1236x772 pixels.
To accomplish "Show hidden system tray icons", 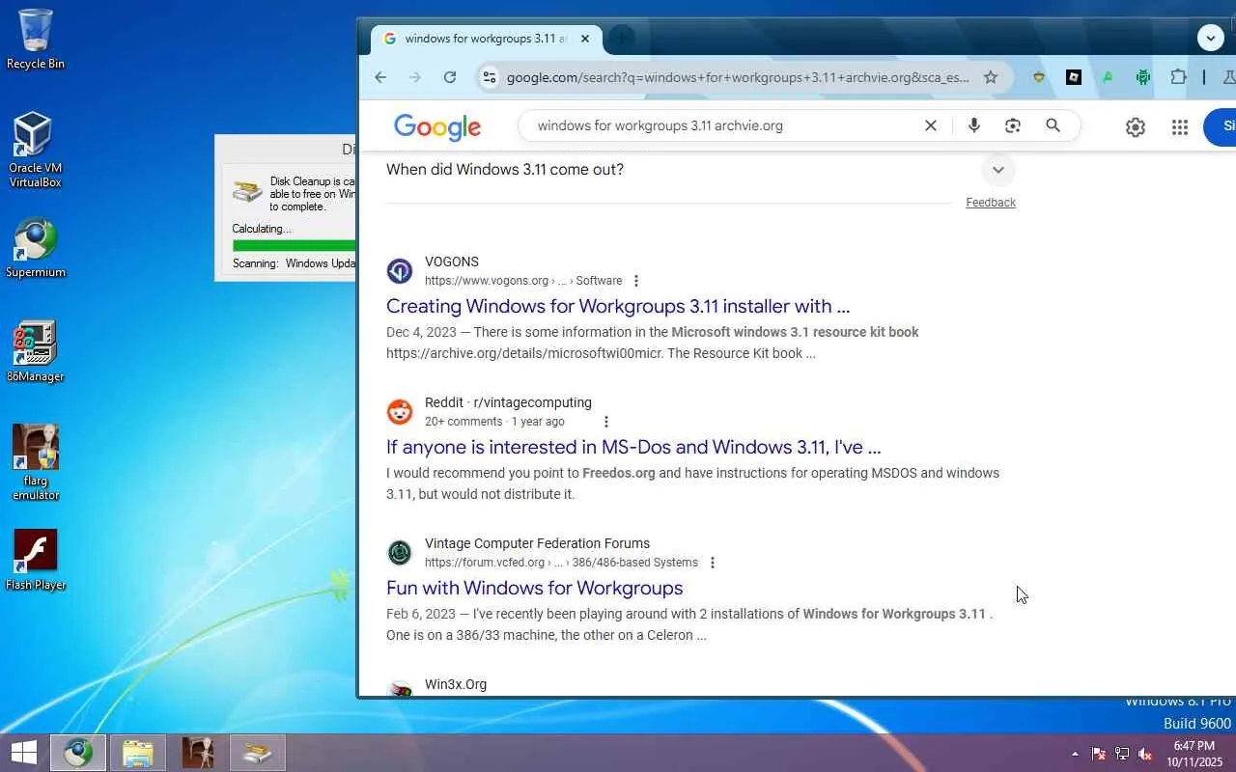I will (1075, 754).
